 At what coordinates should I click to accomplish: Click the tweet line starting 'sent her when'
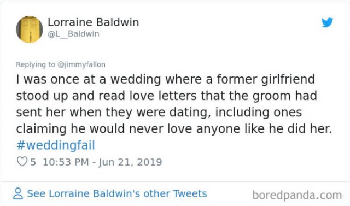point(159,113)
